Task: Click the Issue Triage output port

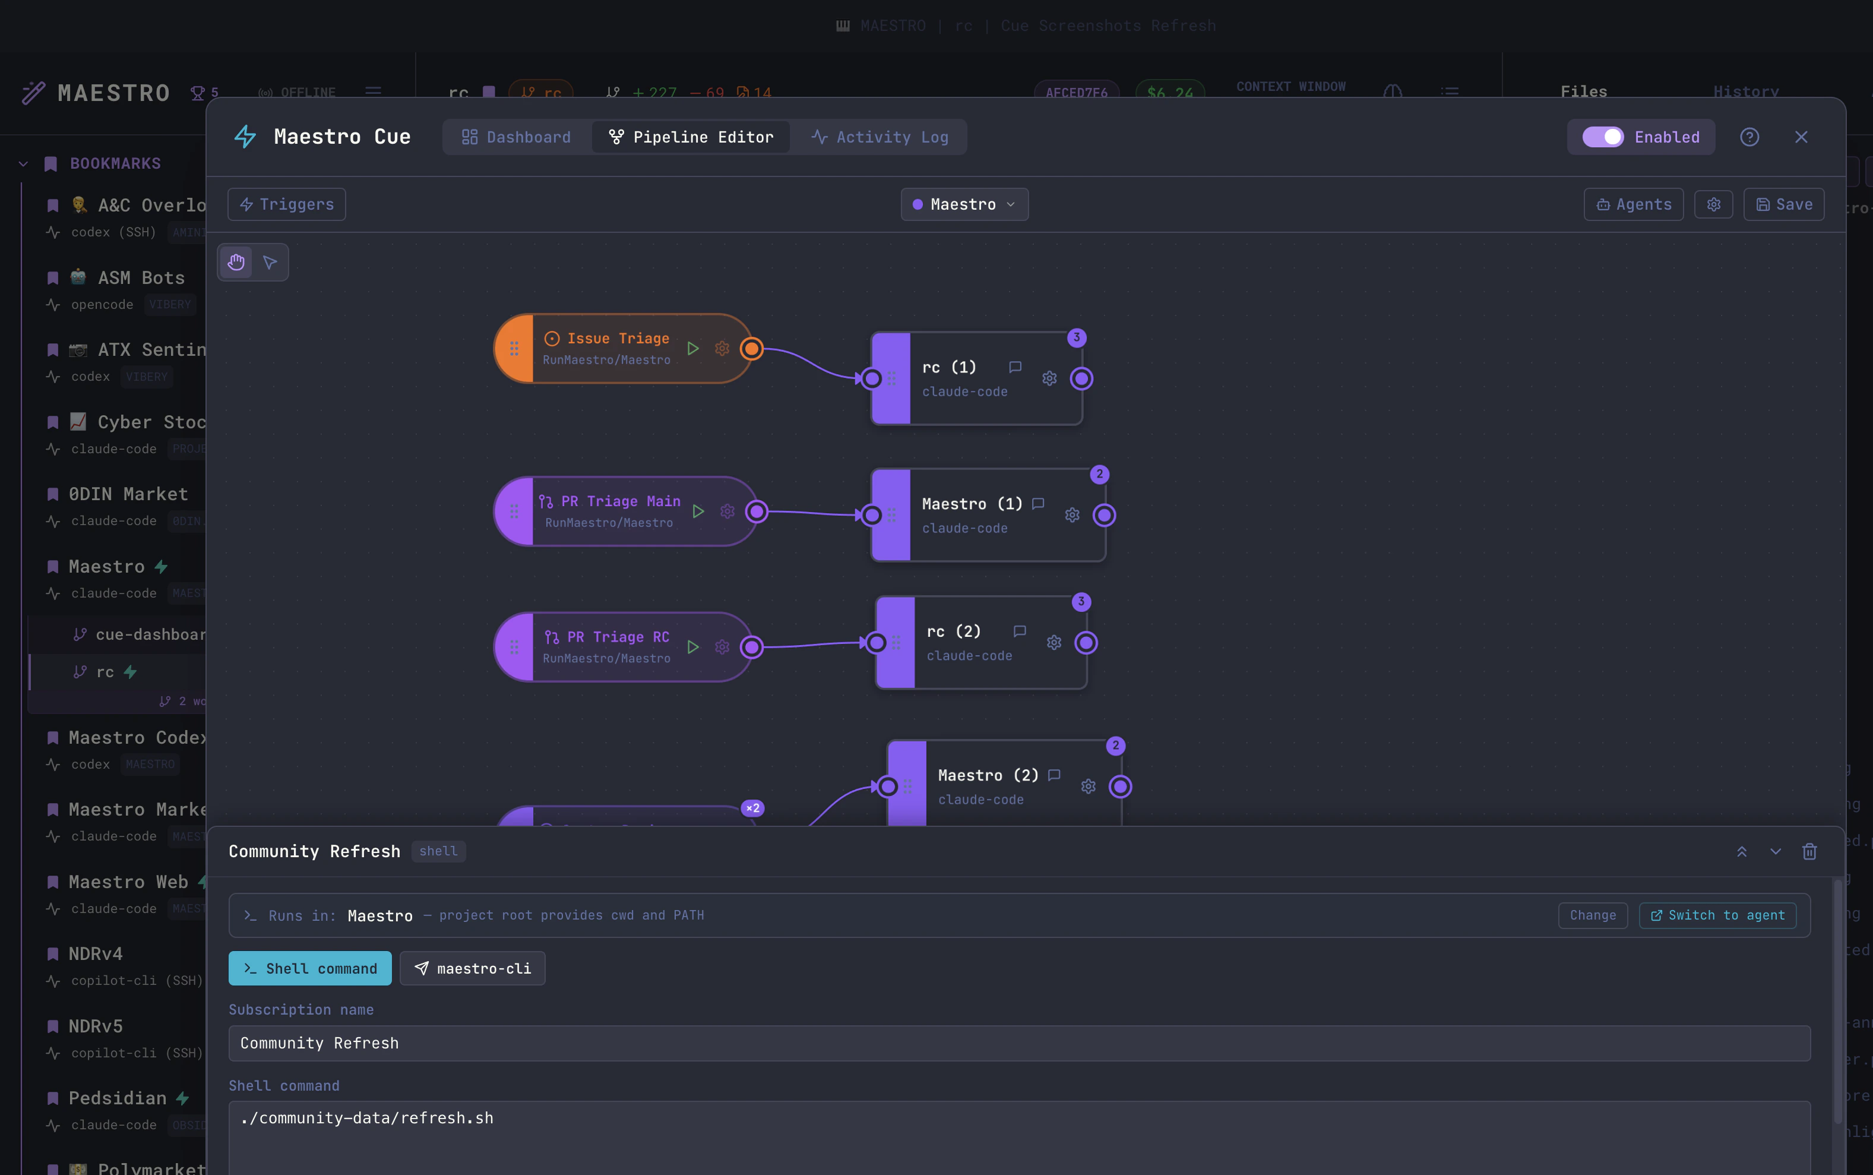Action: coord(751,349)
